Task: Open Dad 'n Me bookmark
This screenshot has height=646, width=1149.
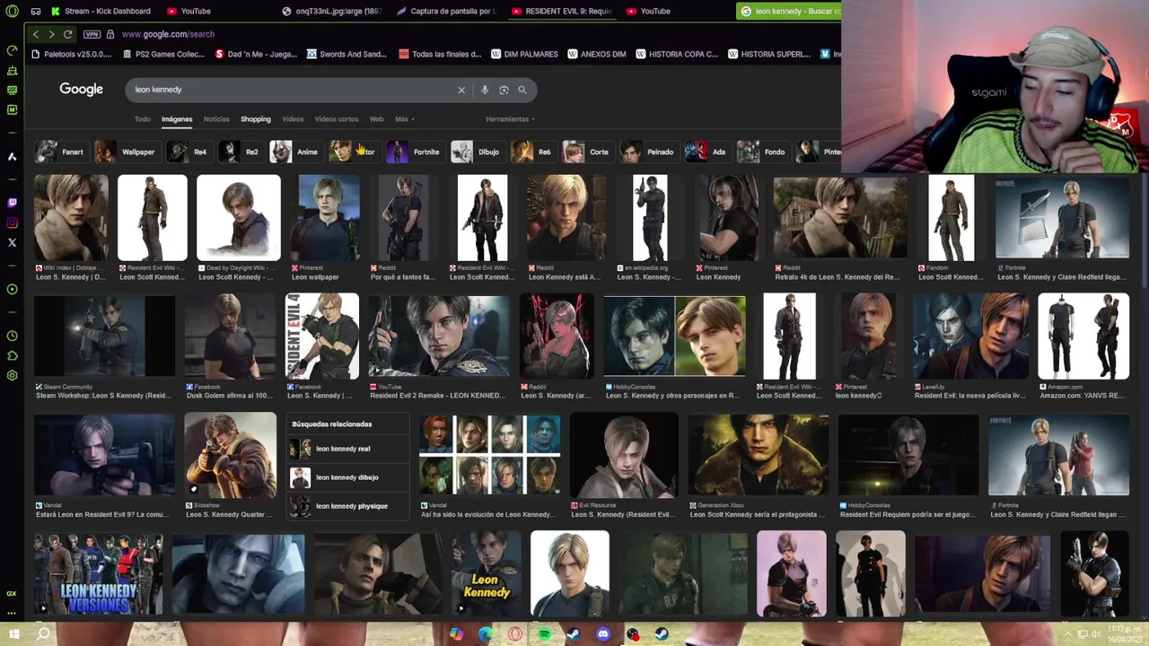Action: [256, 54]
